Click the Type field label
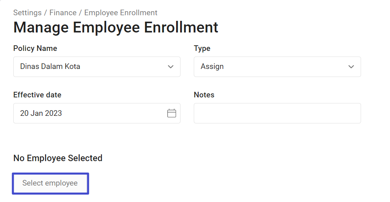390x202 pixels. click(x=202, y=48)
